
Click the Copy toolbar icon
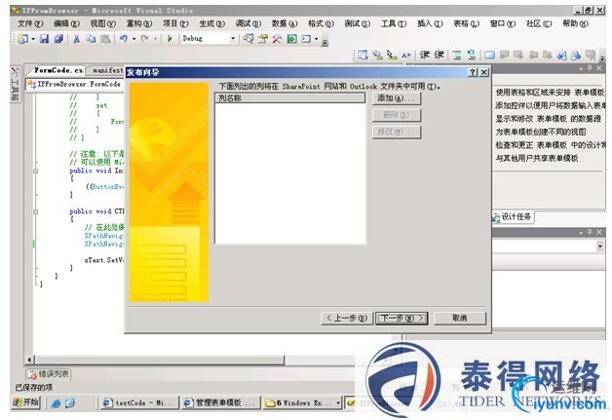click(91, 39)
